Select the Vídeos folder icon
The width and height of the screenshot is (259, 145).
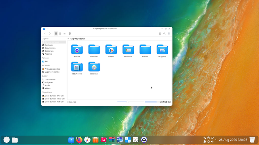click(x=111, y=50)
